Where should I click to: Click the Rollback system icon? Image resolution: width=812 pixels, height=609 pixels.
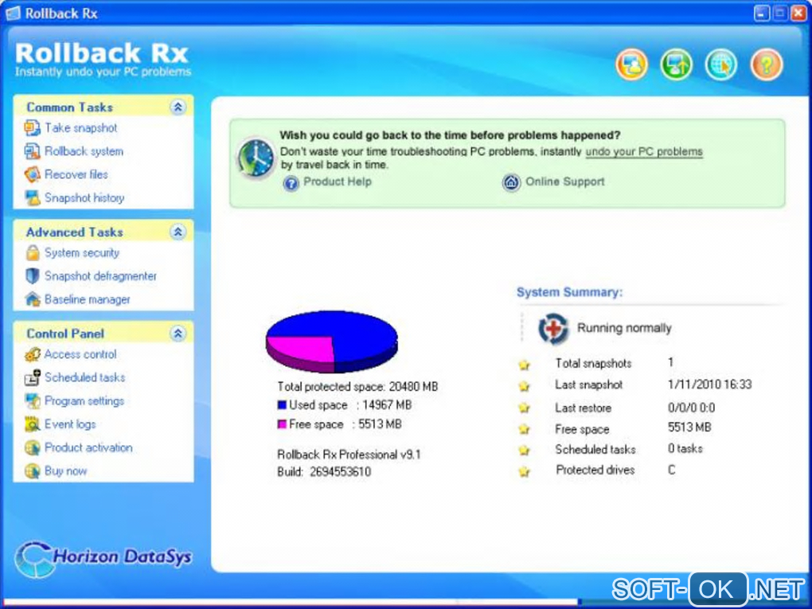[x=32, y=151]
